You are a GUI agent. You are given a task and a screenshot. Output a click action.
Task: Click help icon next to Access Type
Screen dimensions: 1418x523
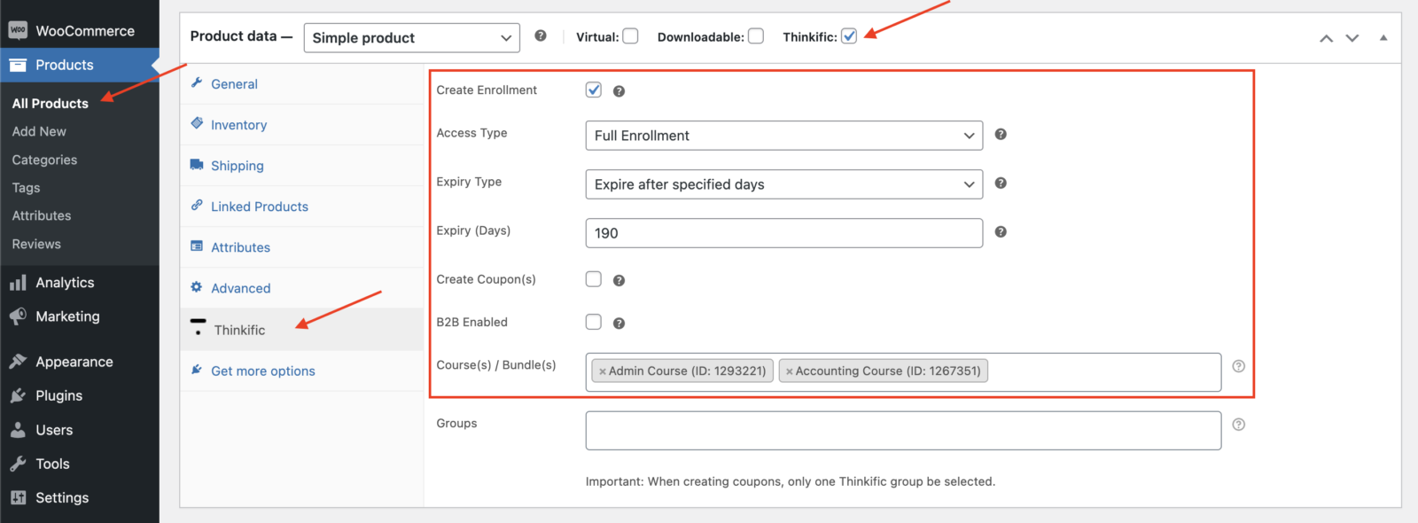point(1001,134)
